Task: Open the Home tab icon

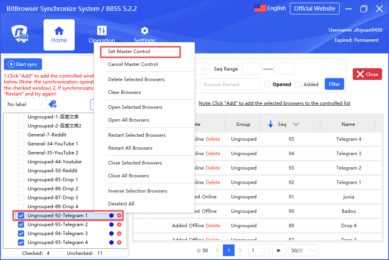Action: [59, 31]
